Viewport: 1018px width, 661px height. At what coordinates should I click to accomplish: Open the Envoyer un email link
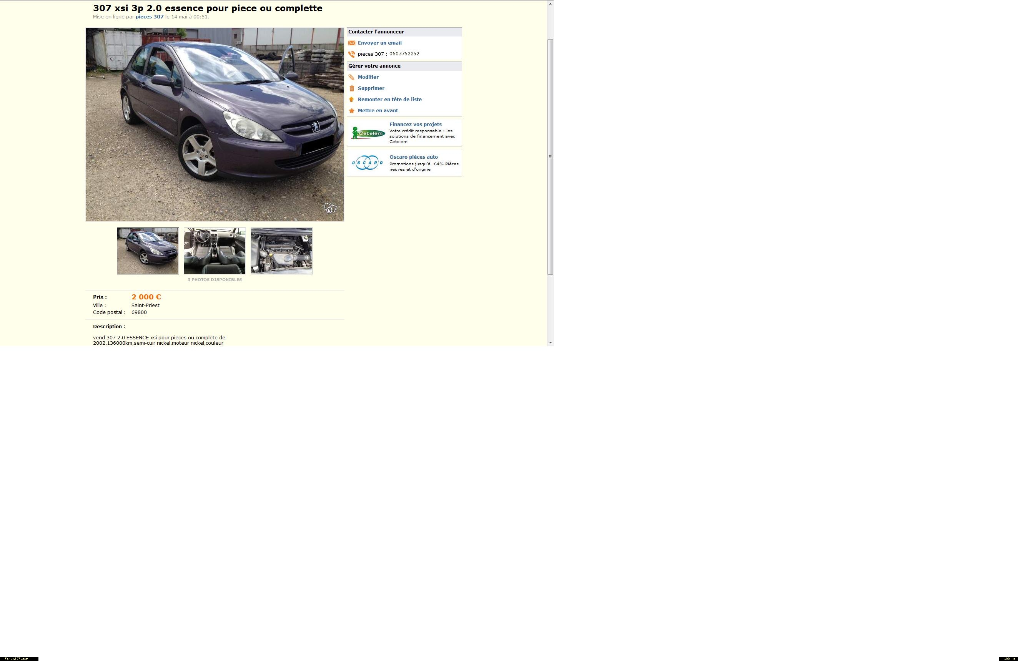click(x=379, y=43)
